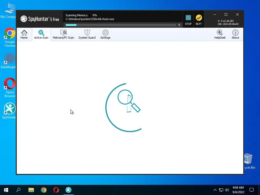Open the HelpDesk section
Viewport: 260px width, 195px height.
tap(220, 34)
